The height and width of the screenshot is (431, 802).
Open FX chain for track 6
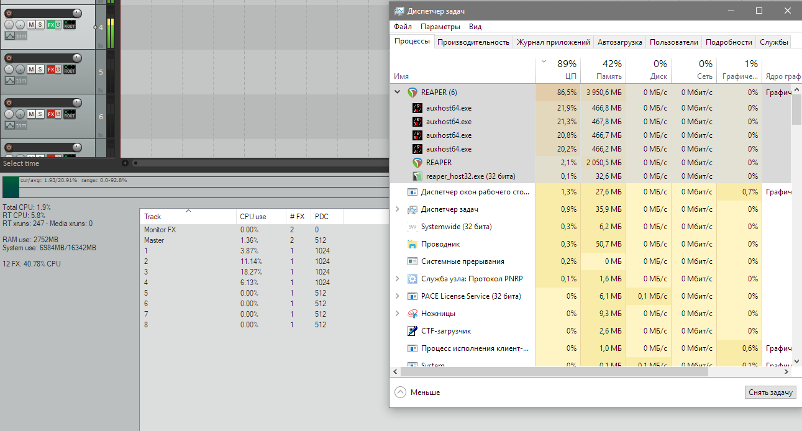[x=51, y=114]
